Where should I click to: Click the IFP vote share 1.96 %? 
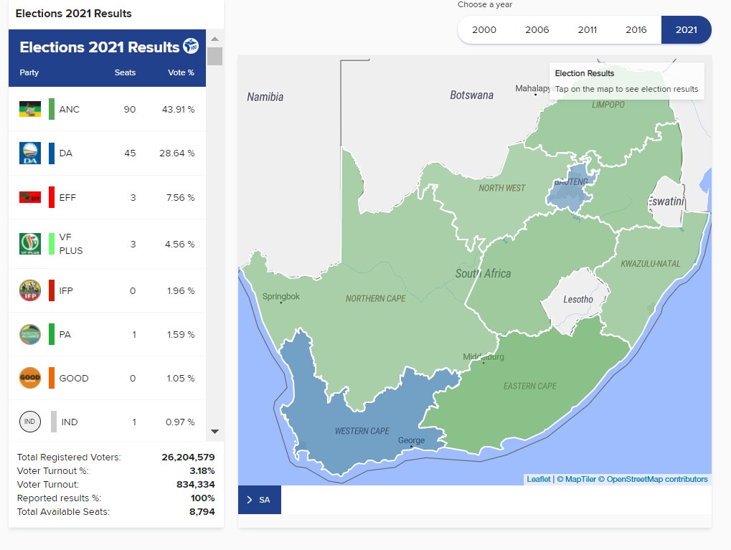pyautogui.click(x=181, y=290)
